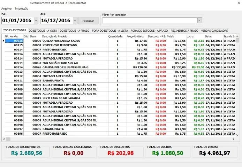The height and width of the screenshot is (167, 242).
Task: Click the R$ 2,70 total cell
Action: (176, 45)
